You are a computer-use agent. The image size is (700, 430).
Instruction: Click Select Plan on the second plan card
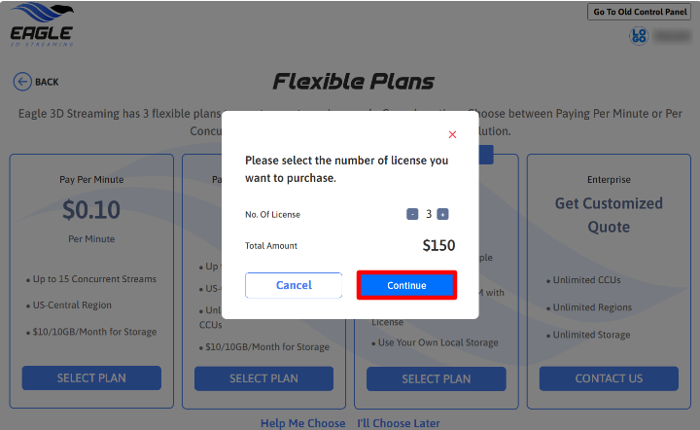pyautogui.click(x=263, y=378)
